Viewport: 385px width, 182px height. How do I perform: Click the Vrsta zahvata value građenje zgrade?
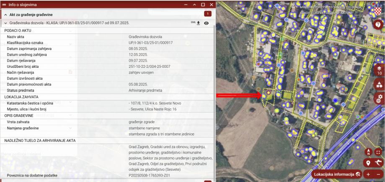tap(142, 122)
